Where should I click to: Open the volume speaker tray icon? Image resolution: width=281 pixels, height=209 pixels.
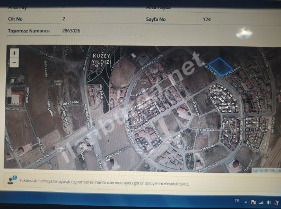click(x=269, y=203)
